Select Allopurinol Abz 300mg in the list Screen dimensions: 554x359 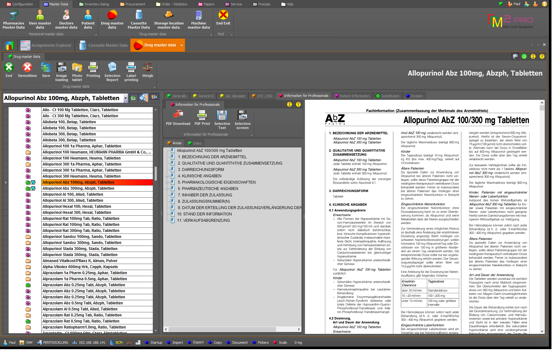coord(78,188)
